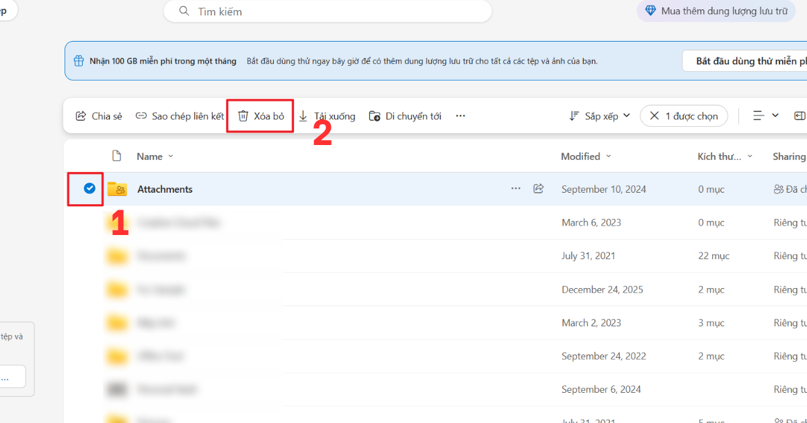Open the Sắp xếp sort dropdown
This screenshot has height=423, width=807.
[x=600, y=116]
